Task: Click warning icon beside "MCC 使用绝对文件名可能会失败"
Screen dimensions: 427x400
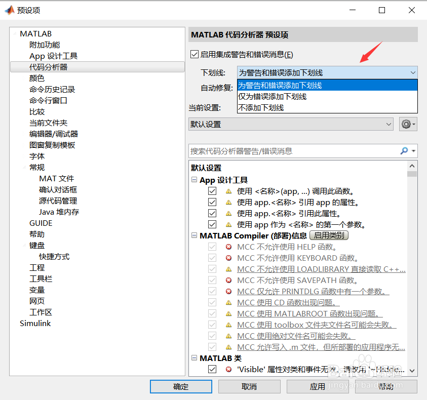Action: (x=229, y=336)
